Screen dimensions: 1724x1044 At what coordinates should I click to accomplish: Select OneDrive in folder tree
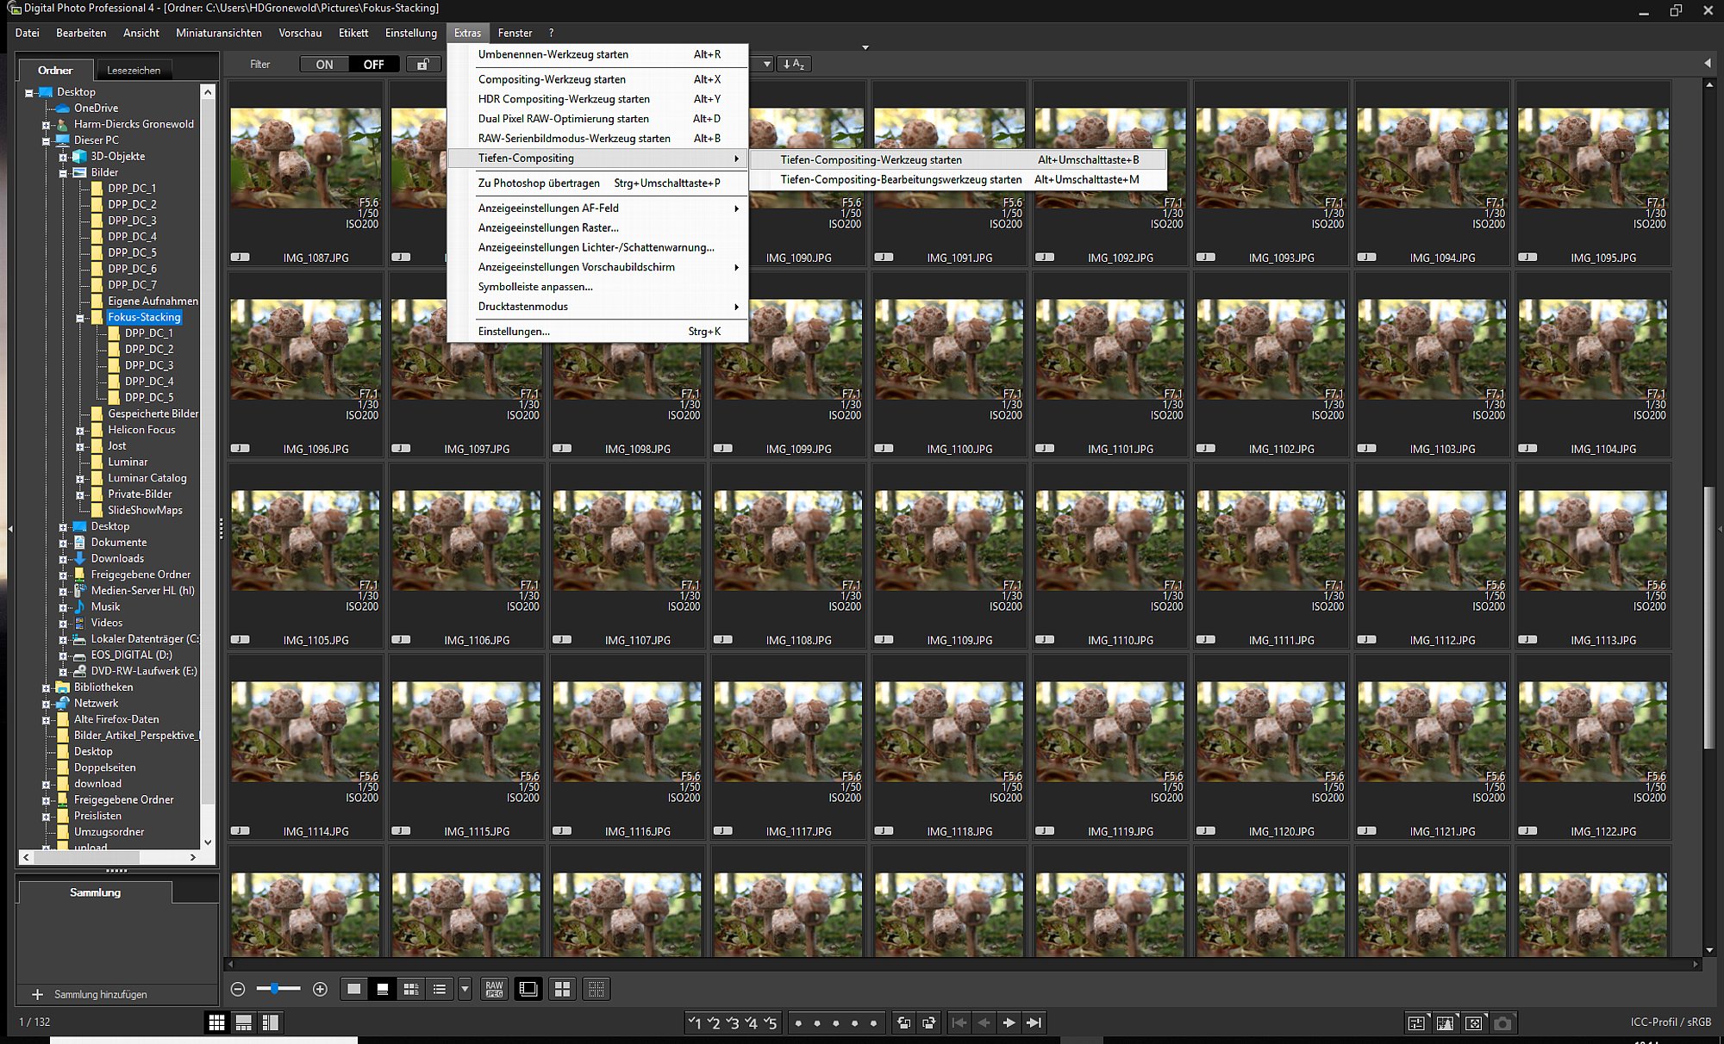click(96, 109)
